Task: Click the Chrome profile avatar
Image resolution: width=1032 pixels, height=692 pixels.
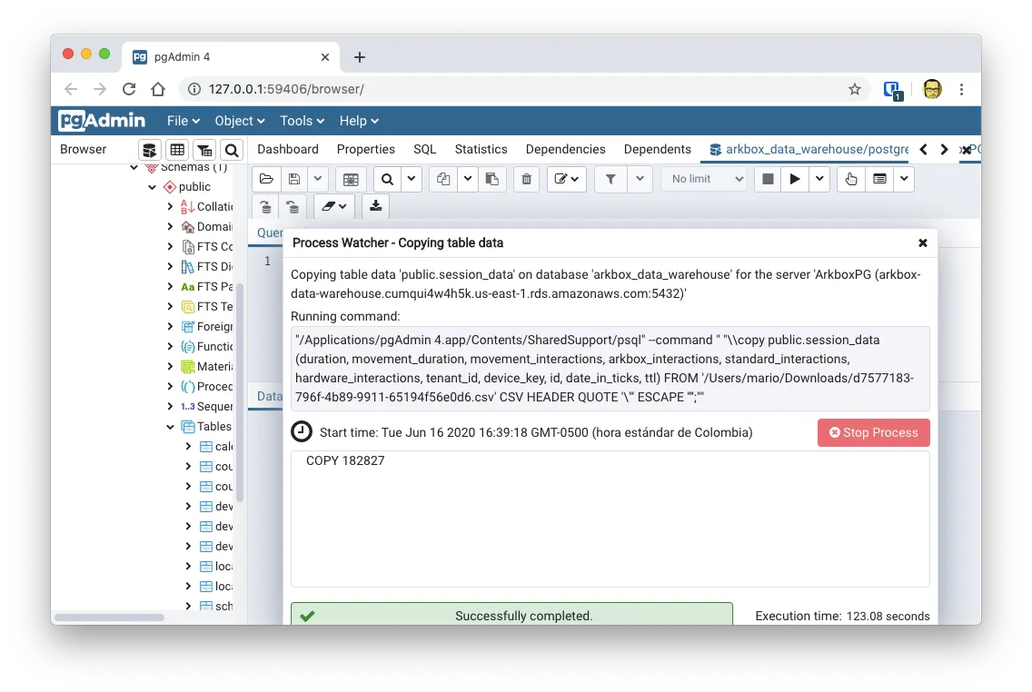Action: [x=932, y=89]
